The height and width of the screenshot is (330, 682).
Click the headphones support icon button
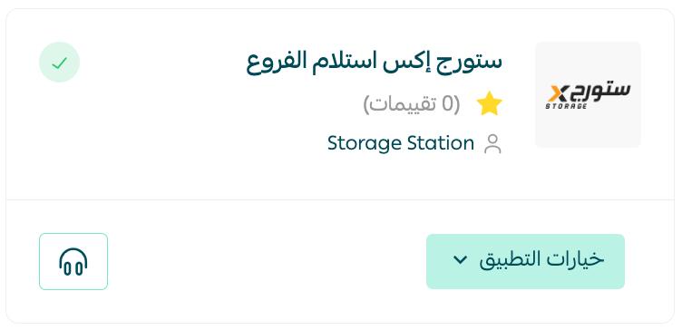73,261
